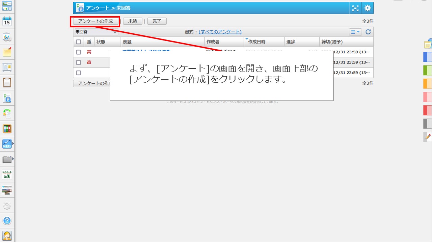
Task: Open the blue question mark help icon
Action: (x=7, y=221)
